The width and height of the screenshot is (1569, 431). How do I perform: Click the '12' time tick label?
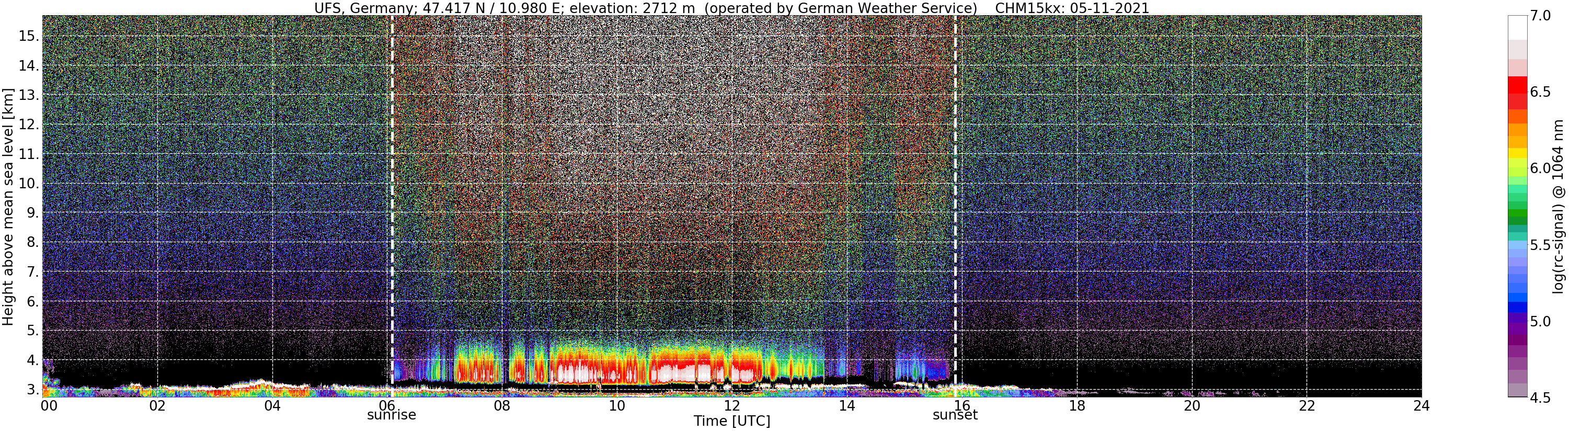[731, 405]
